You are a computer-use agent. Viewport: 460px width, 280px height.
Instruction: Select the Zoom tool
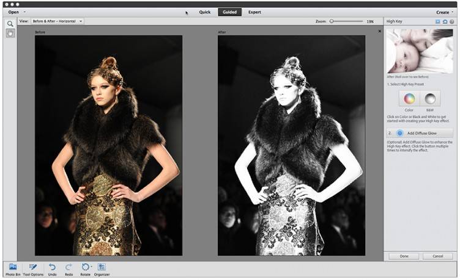(10, 24)
